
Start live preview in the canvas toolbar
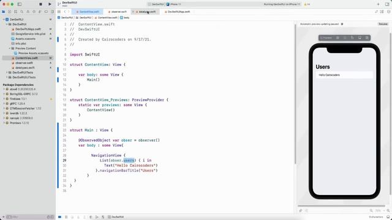[337, 38]
